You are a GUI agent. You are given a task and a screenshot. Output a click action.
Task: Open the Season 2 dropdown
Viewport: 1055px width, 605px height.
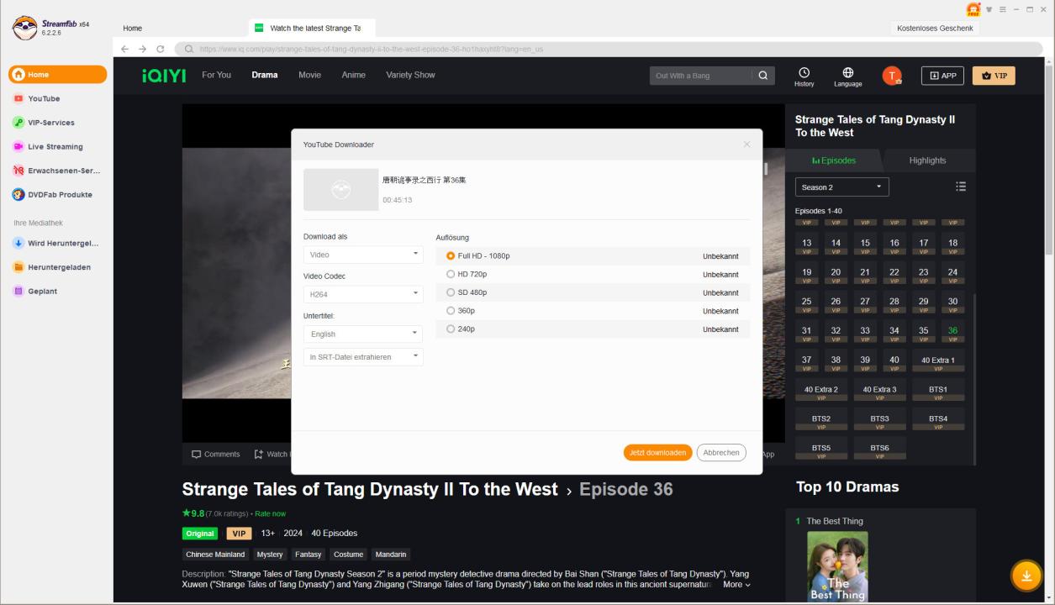(x=841, y=187)
